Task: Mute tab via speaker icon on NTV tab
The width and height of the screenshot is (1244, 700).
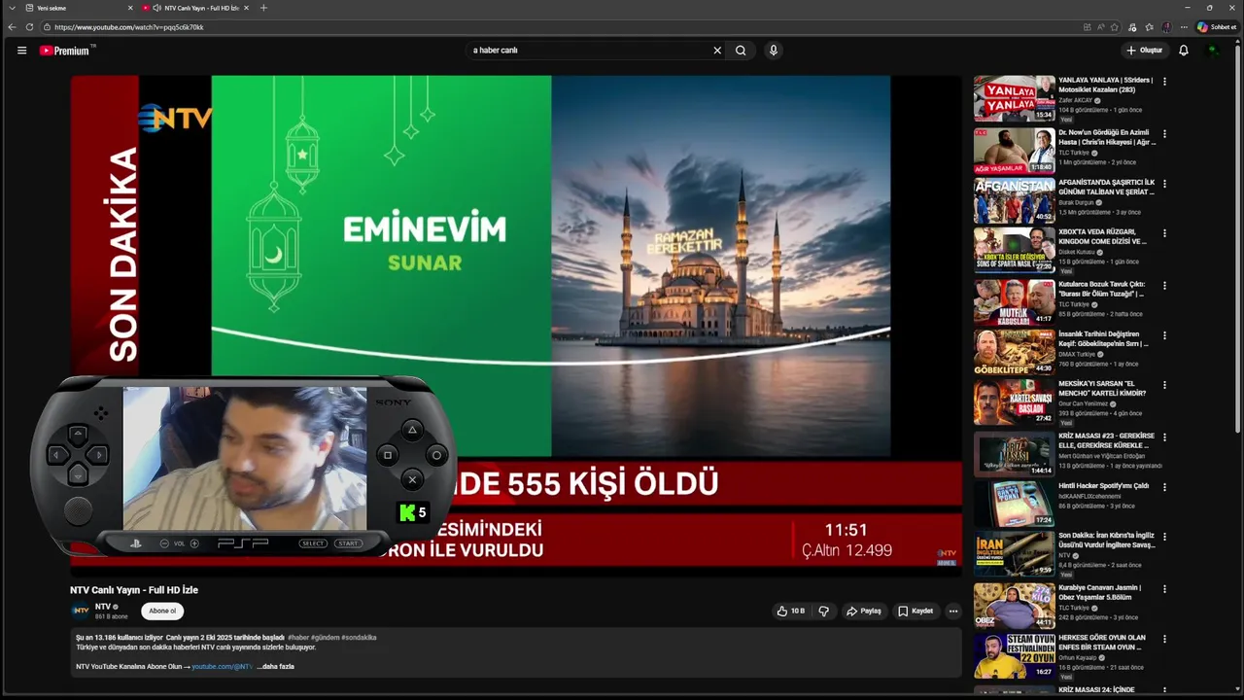Action: click(x=156, y=8)
